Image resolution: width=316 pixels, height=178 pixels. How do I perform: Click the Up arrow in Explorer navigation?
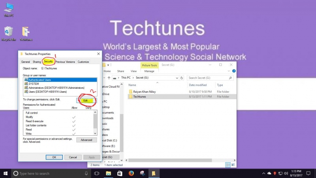click(x=109, y=78)
